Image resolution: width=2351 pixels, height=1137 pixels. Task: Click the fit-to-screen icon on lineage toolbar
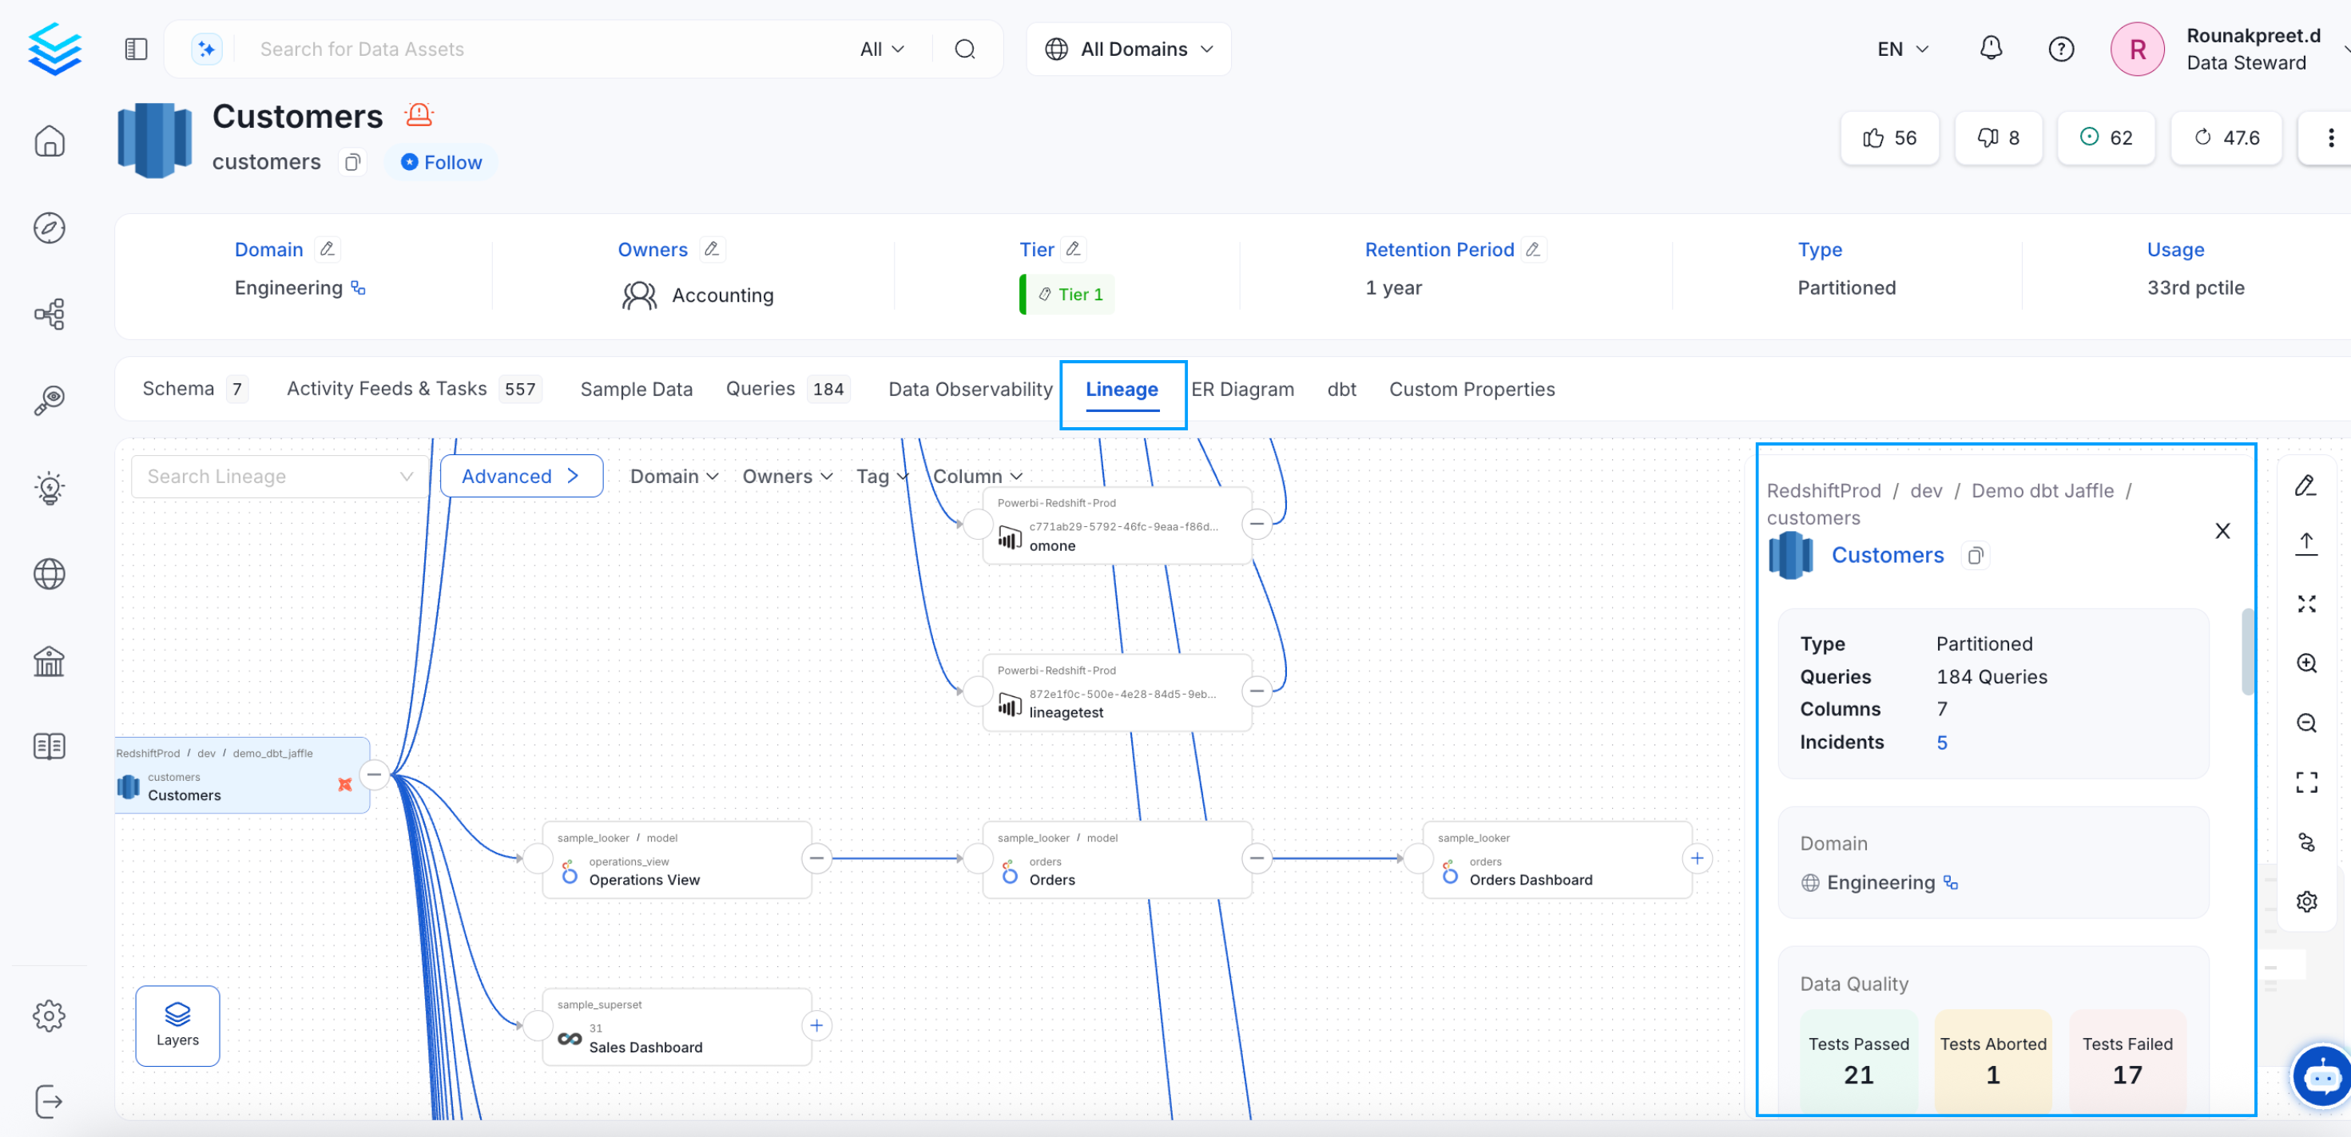pyautogui.click(x=2307, y=782)
